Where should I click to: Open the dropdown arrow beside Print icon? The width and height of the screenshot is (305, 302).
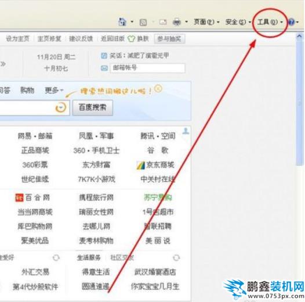(186, 21)
